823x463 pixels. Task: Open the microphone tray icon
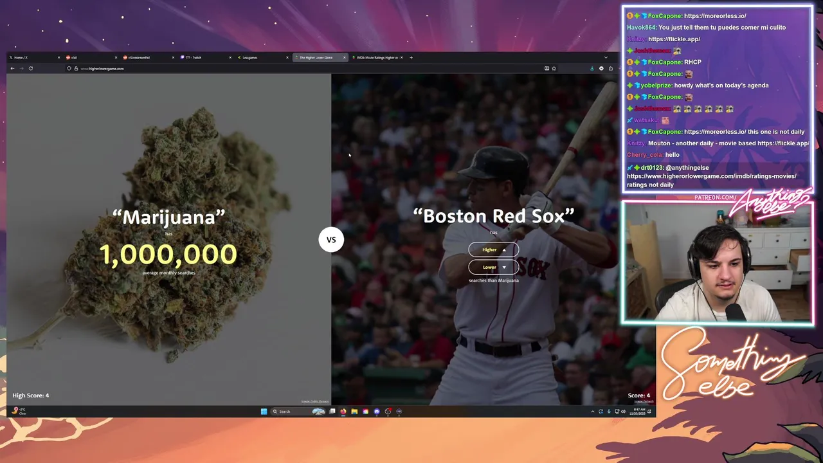pos(609,412)
